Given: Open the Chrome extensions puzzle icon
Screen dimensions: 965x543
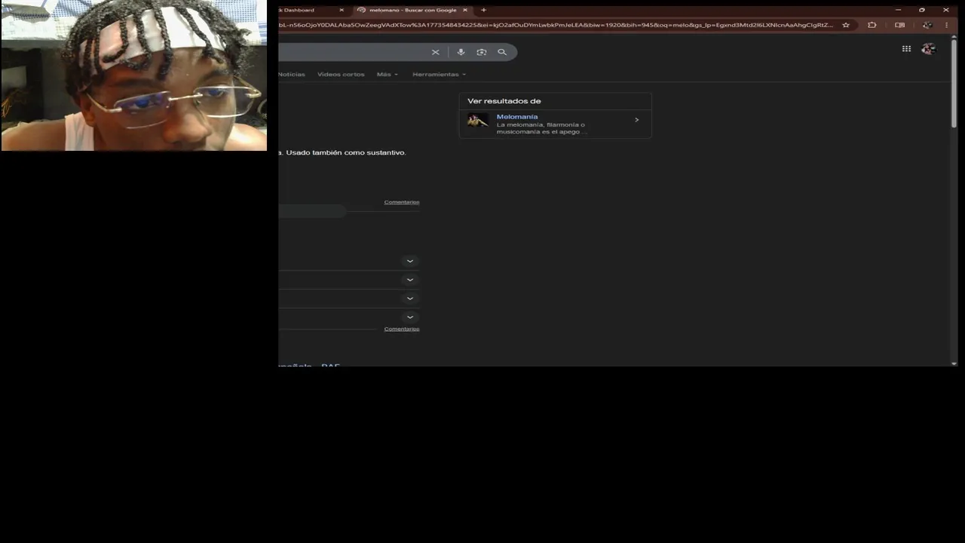Looking at the screenshot, I should 872,25.
